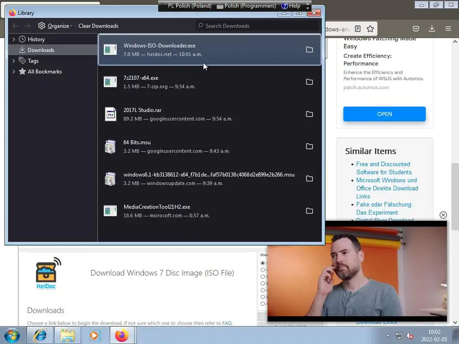Show hidden tray icons arrow
Viewport: 459px width, 344px height.
(x=388, y=335)
